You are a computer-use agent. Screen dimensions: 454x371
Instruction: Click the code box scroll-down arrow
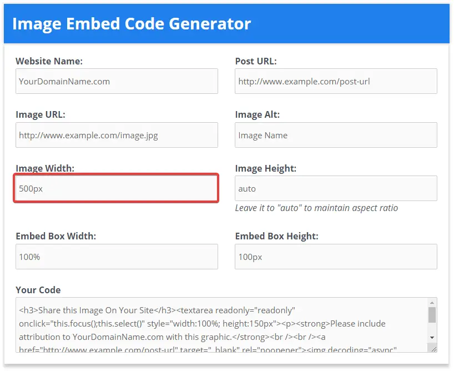tap(432, 337)
